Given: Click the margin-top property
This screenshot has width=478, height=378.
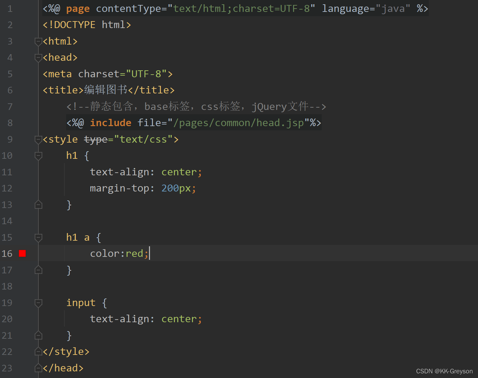Looking at the screenshot, I should 120,188.
